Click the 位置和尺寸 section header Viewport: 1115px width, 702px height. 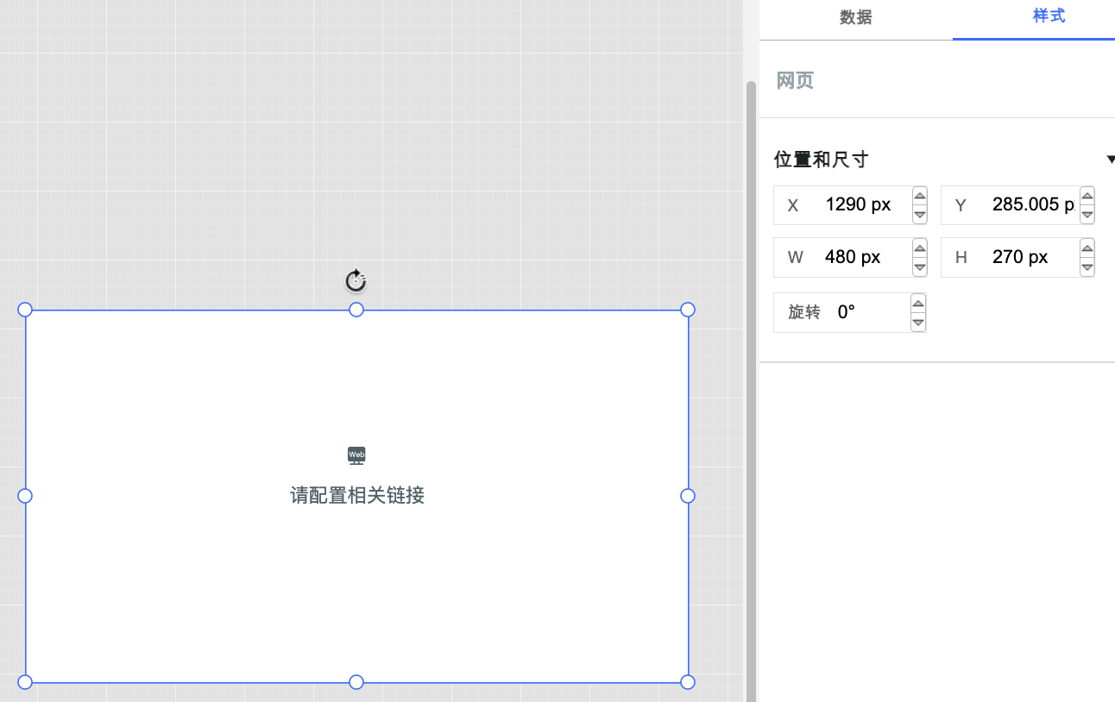tap(821, 160)
